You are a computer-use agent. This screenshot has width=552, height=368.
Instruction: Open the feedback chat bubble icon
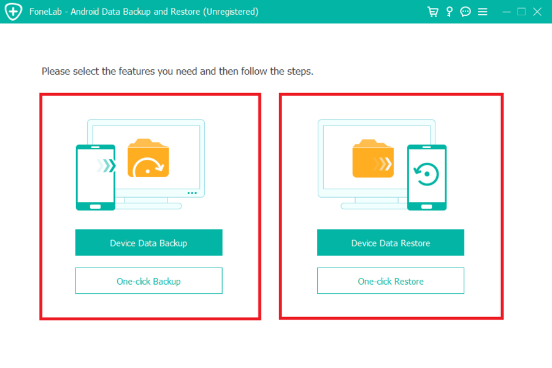[x=466, y=12]
